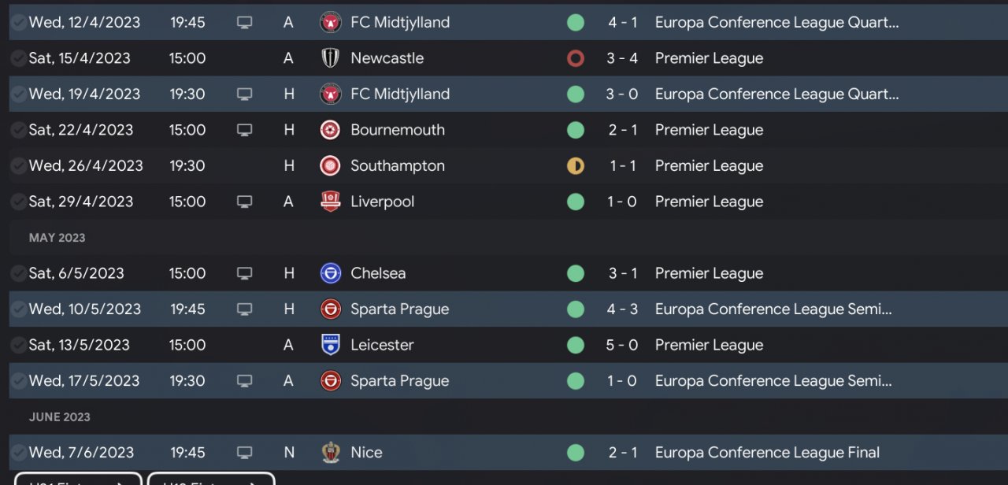This screenshot has height=485, width=1008.
Task: Click the Nice club badge
Action: coord(330,453)
